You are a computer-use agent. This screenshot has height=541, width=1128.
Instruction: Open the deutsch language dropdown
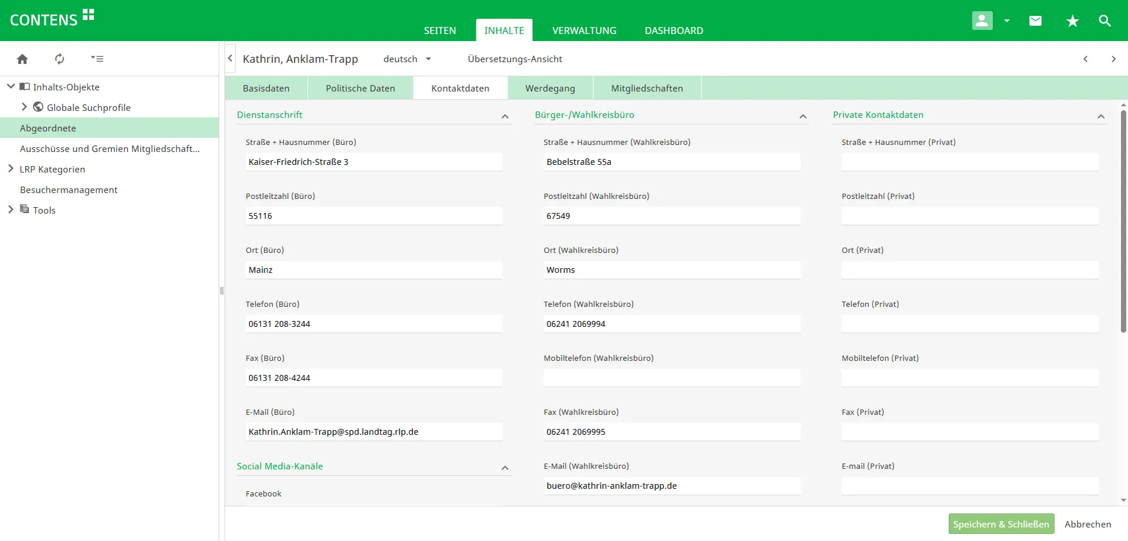pyautogui.click(x=407, y=59)
